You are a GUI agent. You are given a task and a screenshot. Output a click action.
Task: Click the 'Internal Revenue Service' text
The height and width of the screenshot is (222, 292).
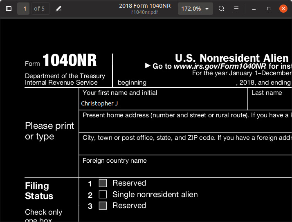click(x=61, y=83)
